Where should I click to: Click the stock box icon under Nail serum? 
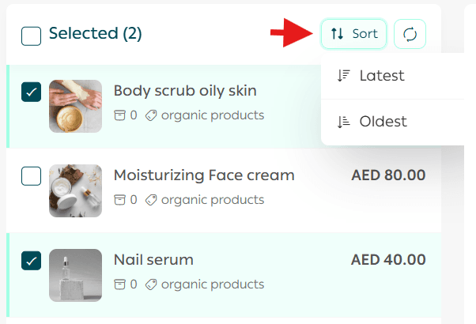click(119, 284)
